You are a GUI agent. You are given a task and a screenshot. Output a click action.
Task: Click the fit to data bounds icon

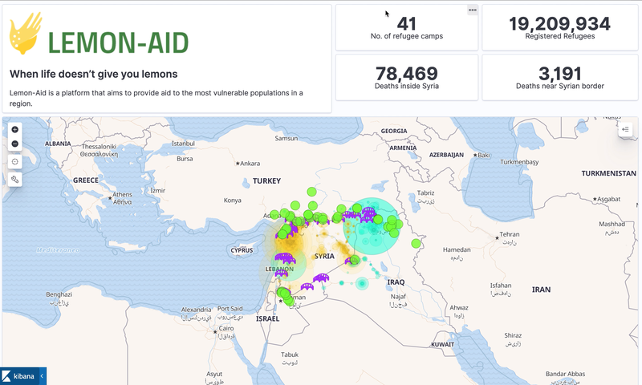(x=15, y=162)
